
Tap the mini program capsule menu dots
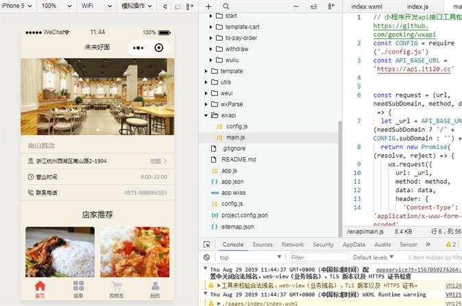click(138, 48)
